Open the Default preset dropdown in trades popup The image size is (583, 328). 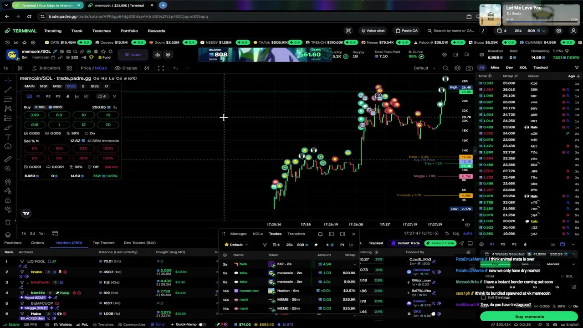[x=236, y=245]
